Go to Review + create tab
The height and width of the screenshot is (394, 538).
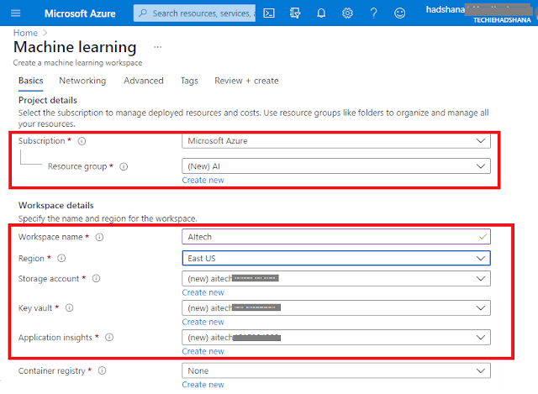(x=246, y=81)
